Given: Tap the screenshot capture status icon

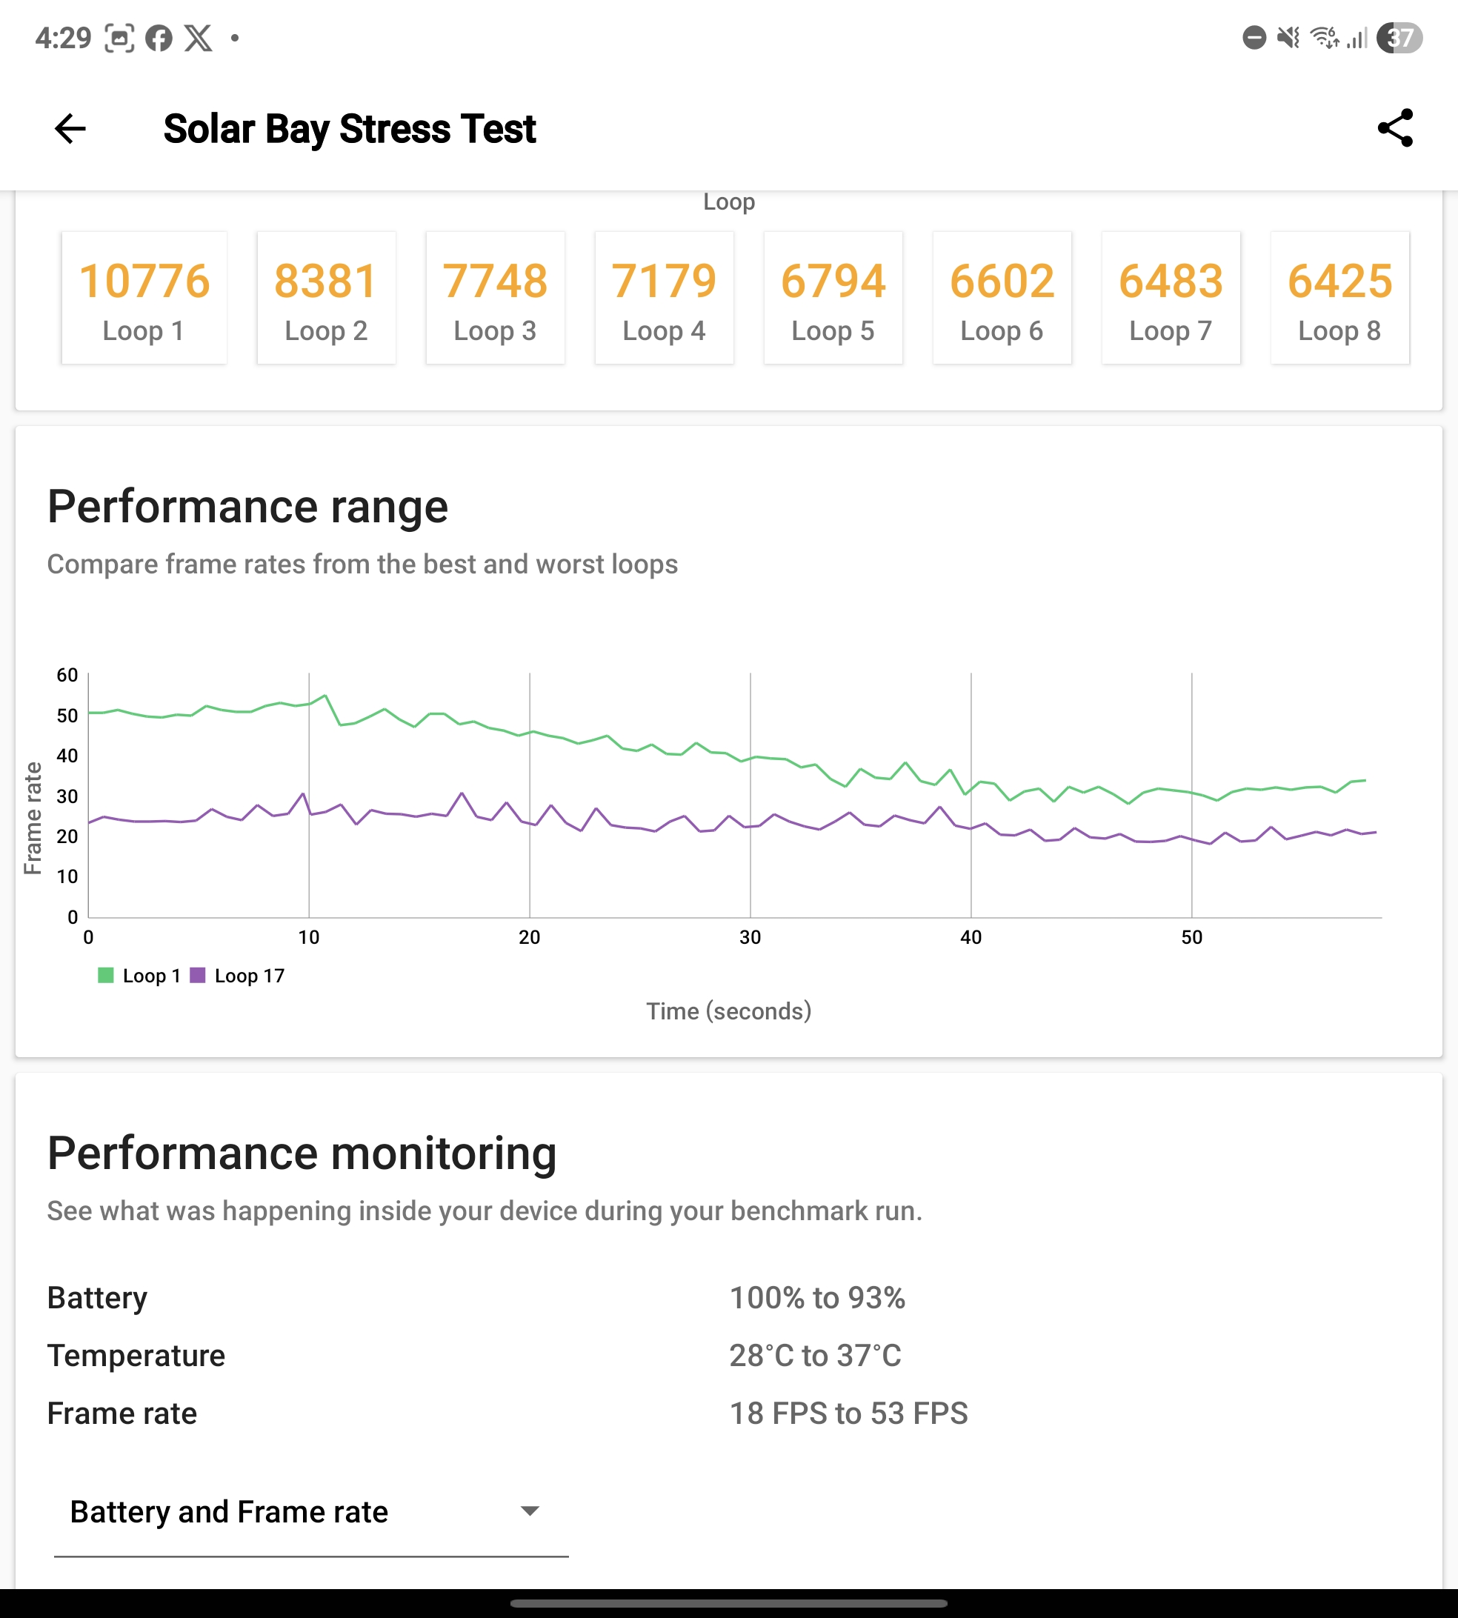Looking at the screenshot, I should pos(119,38).
